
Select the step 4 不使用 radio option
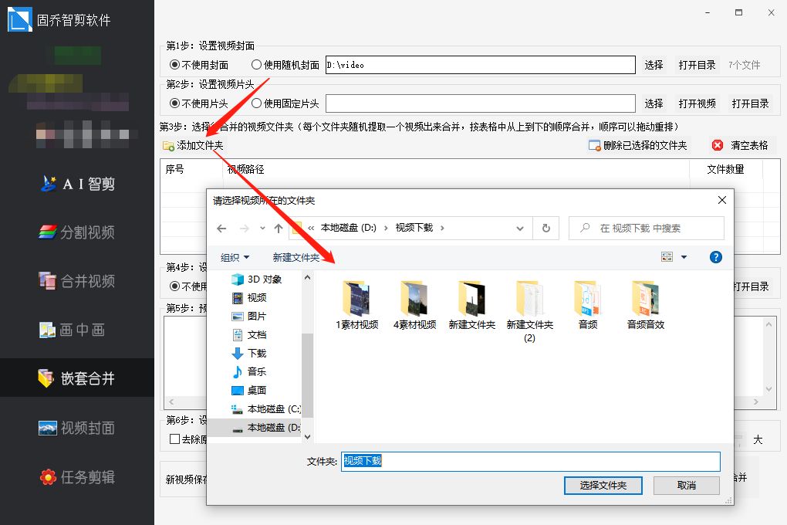pyautogui.click(x=174, y=286)
